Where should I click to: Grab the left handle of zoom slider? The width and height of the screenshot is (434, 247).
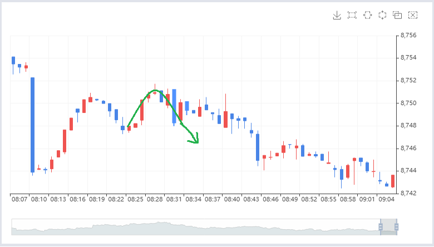pyautogui.click(x=381, y=227)
